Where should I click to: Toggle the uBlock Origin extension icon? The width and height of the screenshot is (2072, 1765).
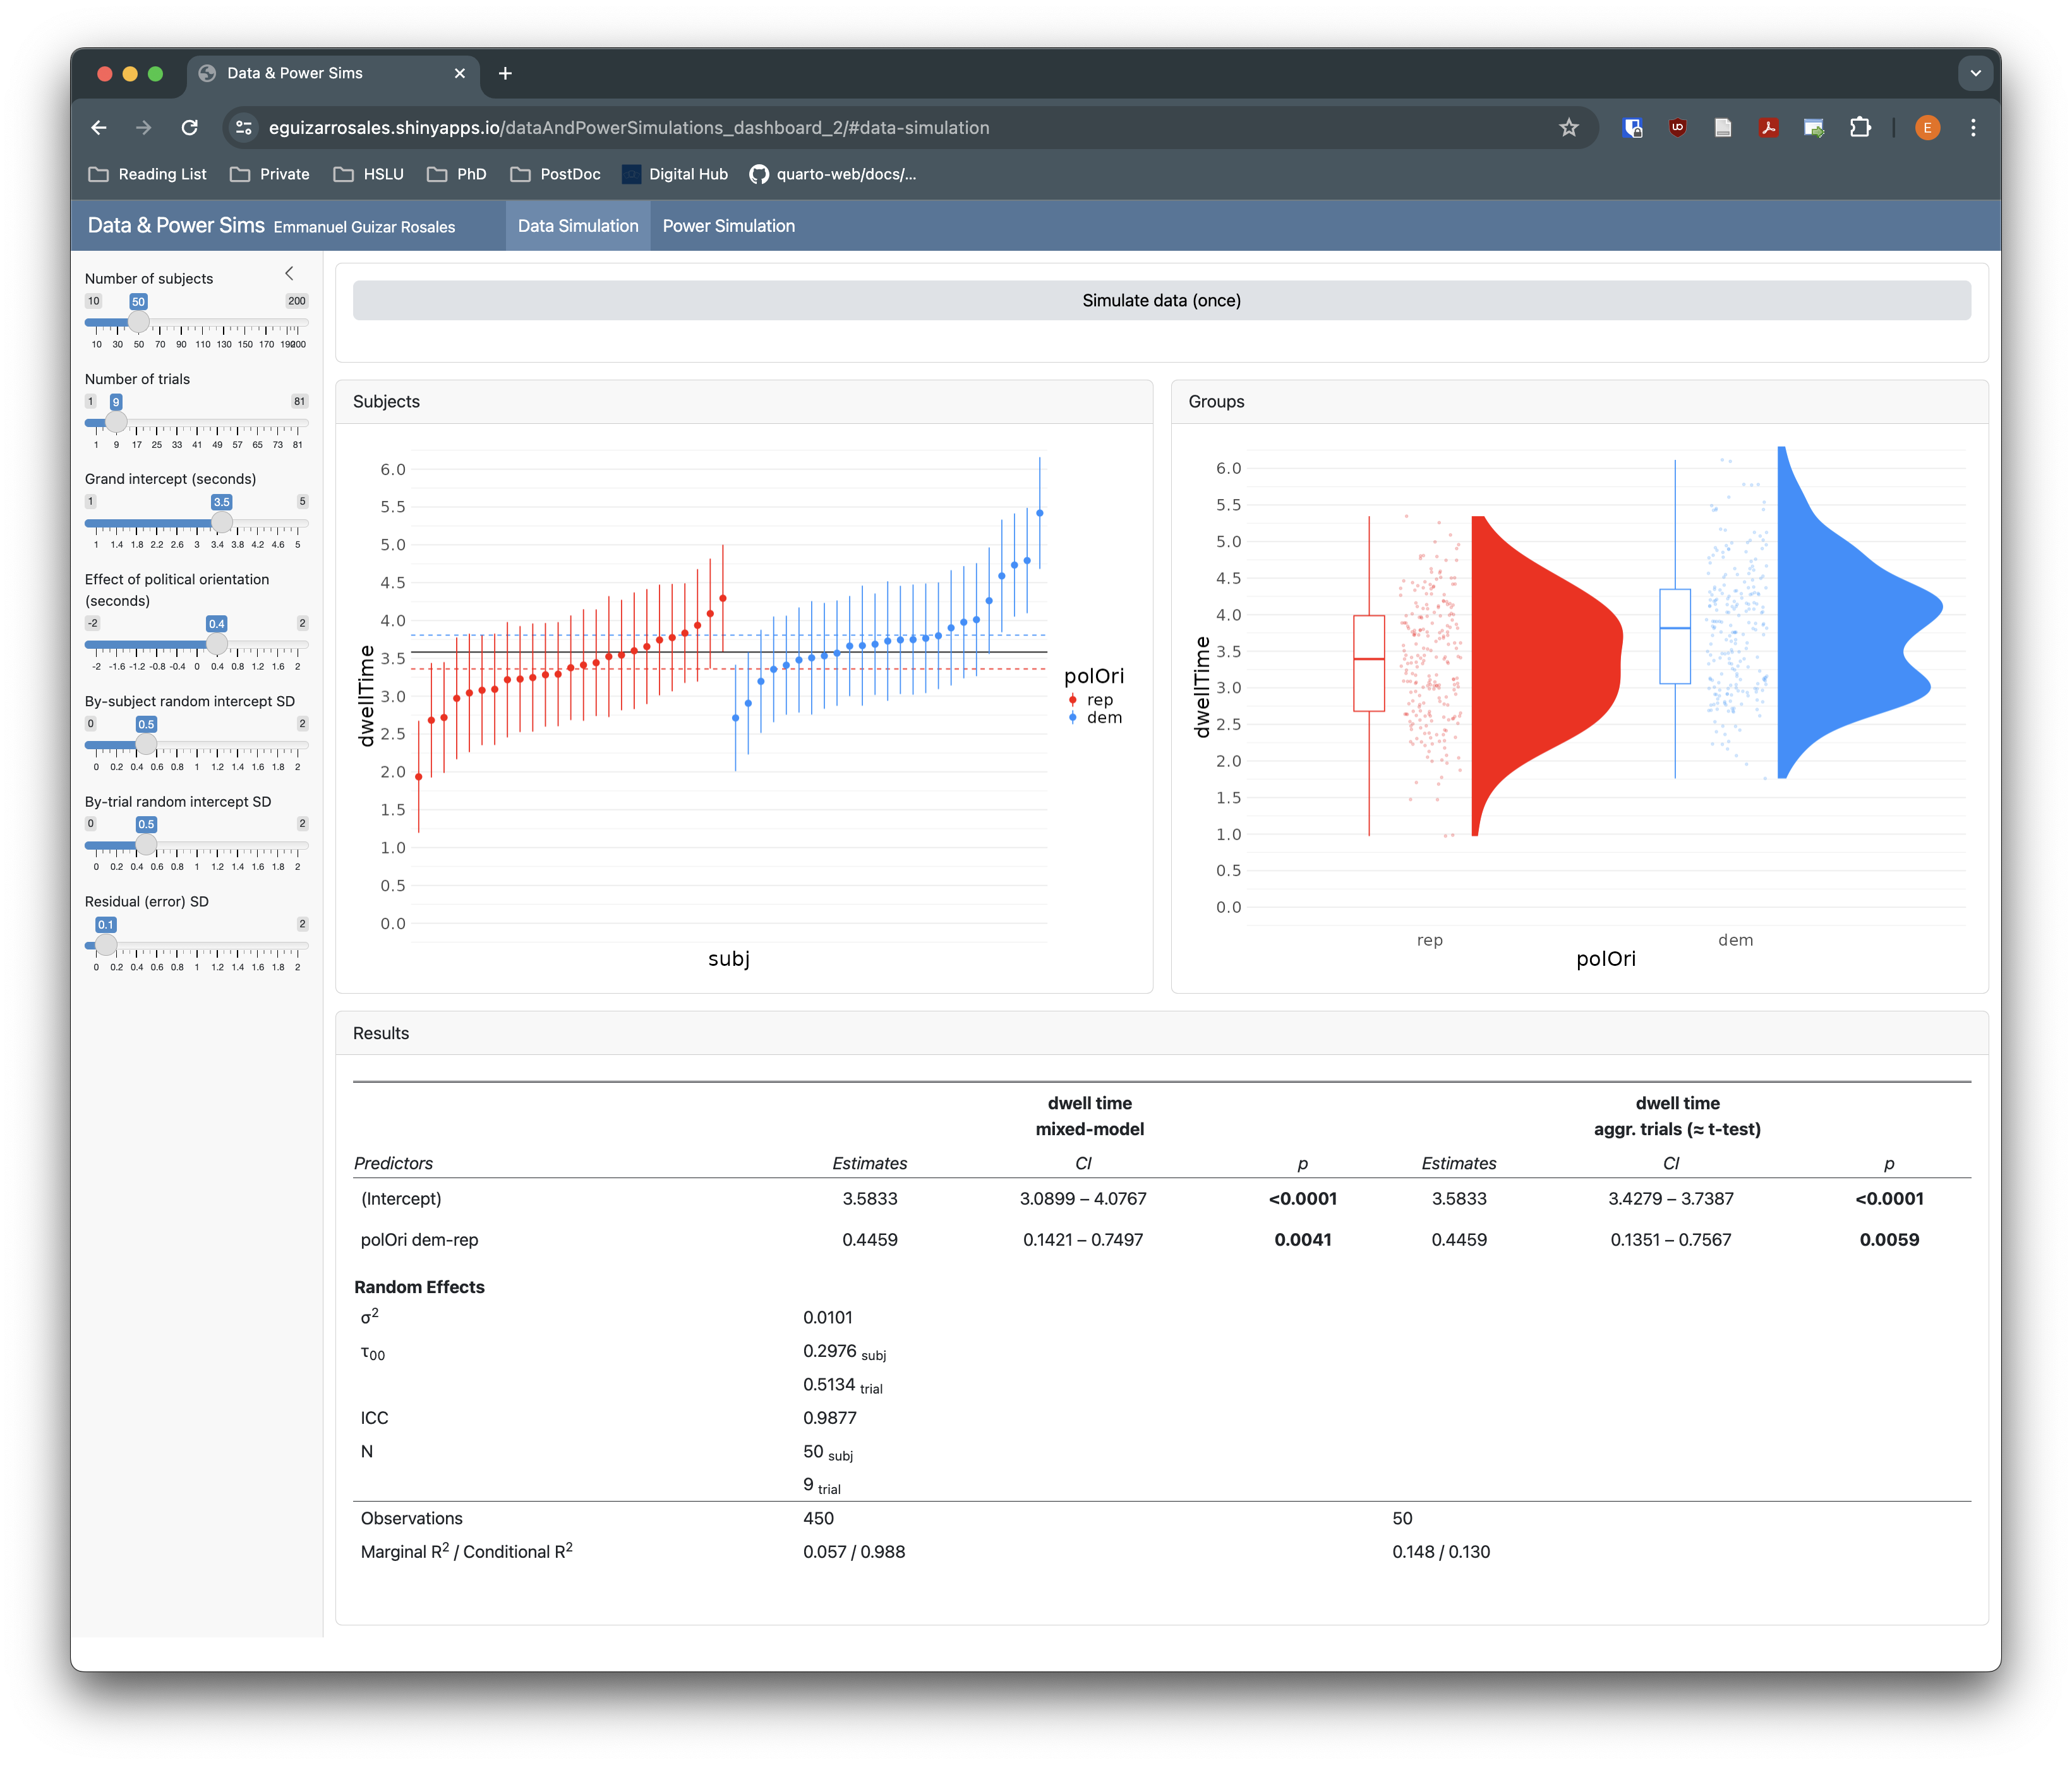tap(1678, 127)
